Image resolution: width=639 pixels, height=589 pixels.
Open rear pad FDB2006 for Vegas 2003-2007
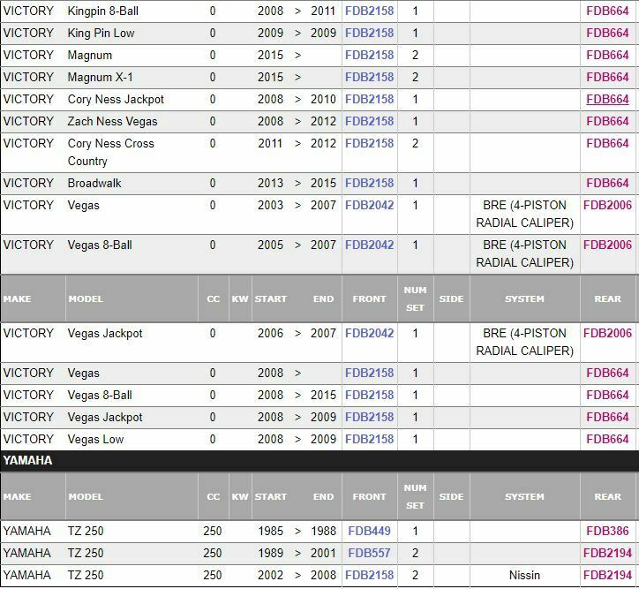click(607, 205)
